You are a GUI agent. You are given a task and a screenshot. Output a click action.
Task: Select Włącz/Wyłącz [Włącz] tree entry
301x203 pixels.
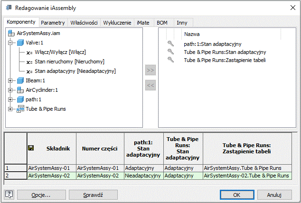(60, 52)
